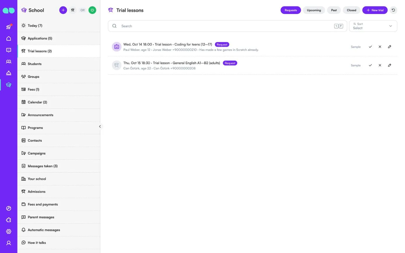Open the analytics pie chart icon
Viewport: 405px width, 253px height.
click(x=9, y=208)
